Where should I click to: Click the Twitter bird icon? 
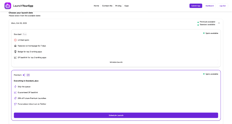pos(15,104)
